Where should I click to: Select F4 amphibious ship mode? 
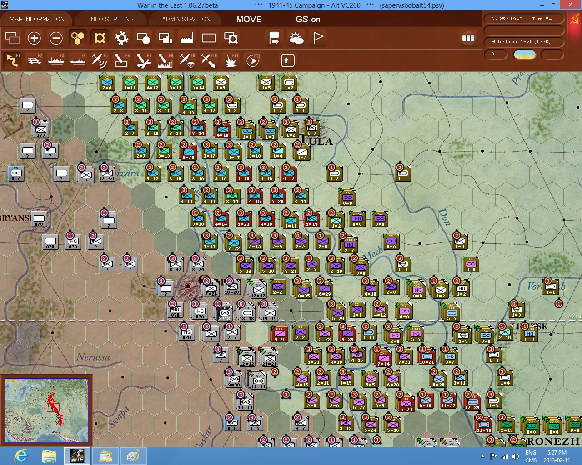point(78,60)
